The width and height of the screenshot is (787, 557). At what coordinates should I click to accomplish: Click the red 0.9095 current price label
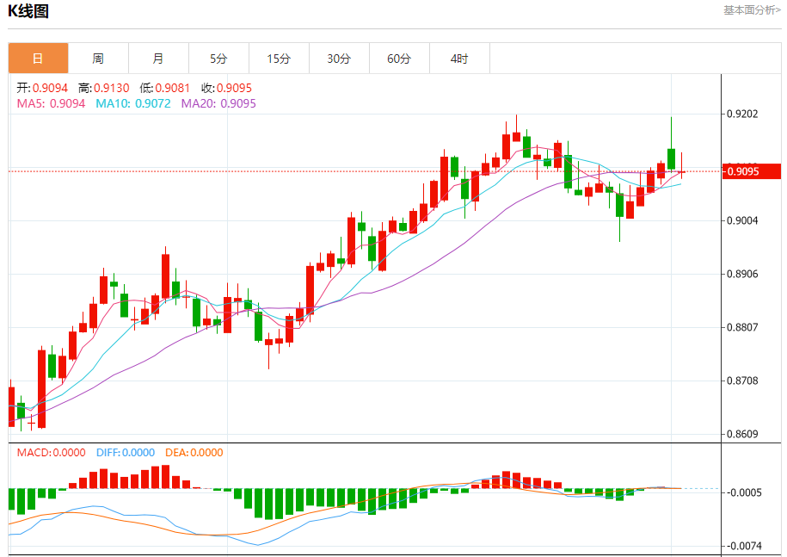point(752,171)
